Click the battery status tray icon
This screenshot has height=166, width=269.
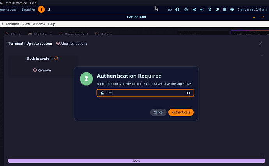coord(225,9)
